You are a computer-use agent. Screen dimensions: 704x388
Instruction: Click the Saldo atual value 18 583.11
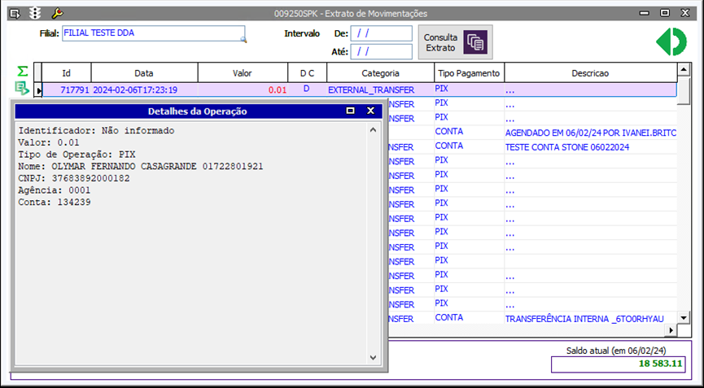pyautogui.click(x=619, y=364)
